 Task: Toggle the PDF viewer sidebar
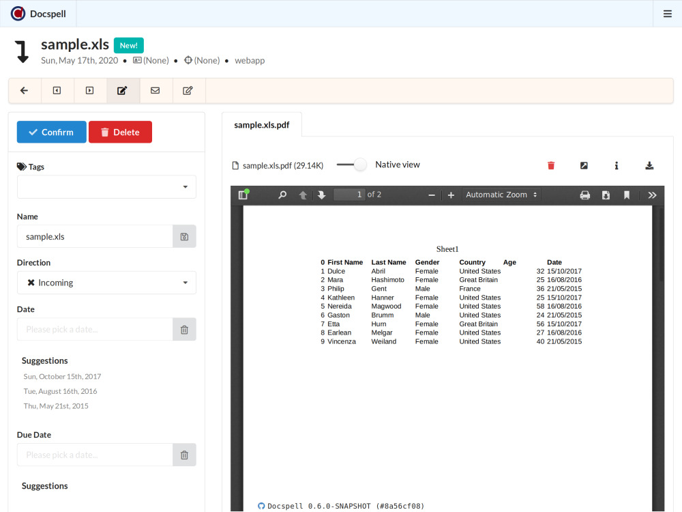pos(243,195)
